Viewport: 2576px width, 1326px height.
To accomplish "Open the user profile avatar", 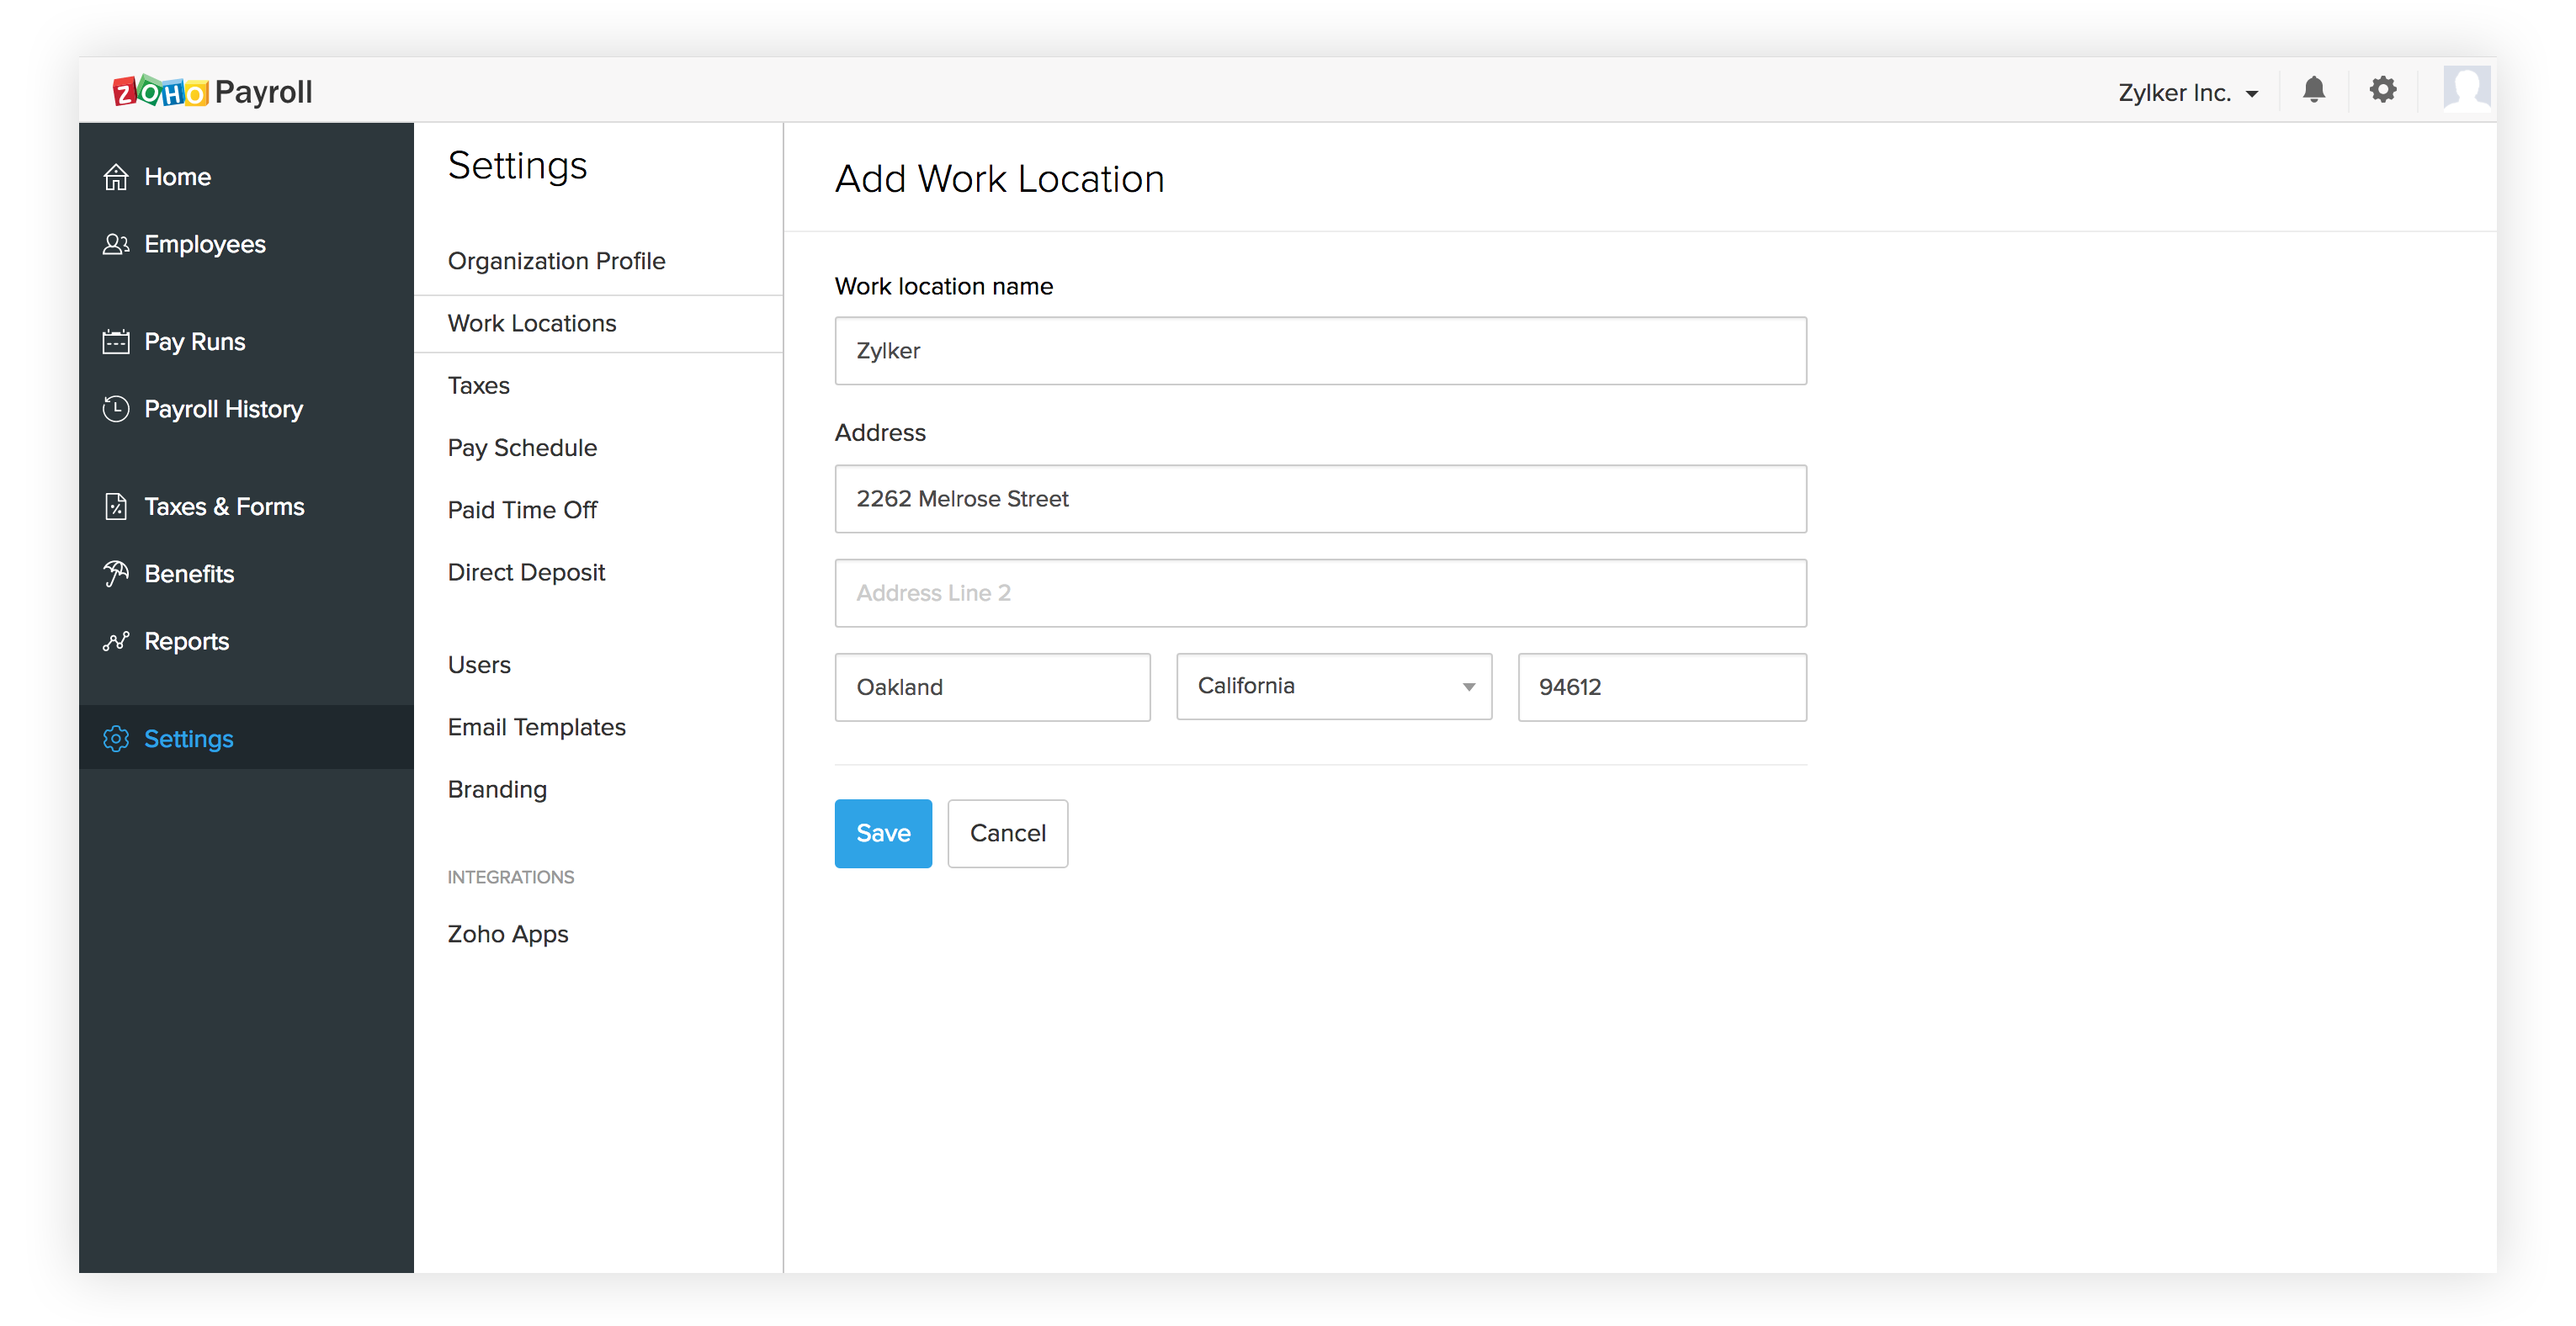I will coord(2465,90).
